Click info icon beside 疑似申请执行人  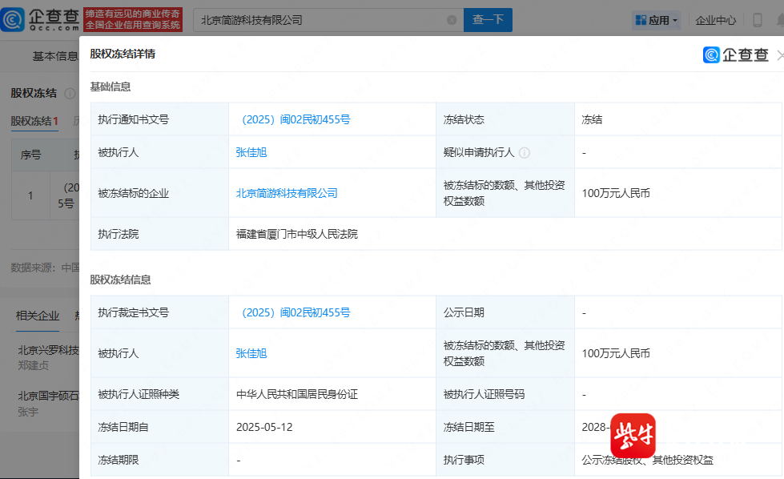524,152
